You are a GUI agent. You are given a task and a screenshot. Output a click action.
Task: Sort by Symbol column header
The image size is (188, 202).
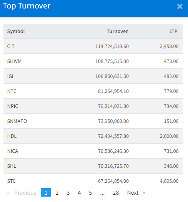pos(16,31)
